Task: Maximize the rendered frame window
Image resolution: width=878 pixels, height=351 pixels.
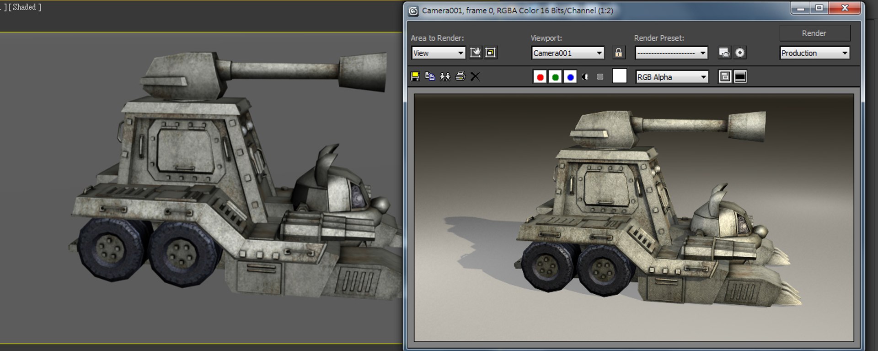Action: click(x=819, y=8)
